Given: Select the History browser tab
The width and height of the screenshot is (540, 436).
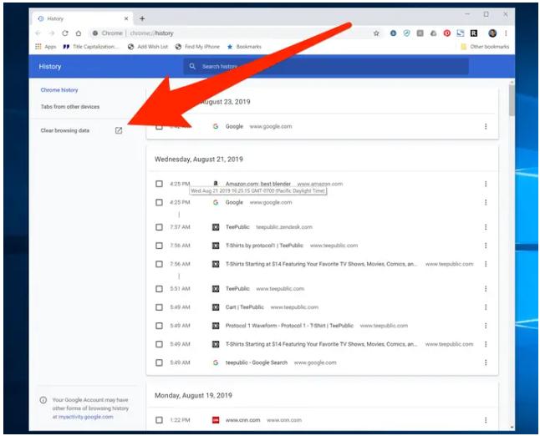Looking at the screenshot, I should [82, 18].
